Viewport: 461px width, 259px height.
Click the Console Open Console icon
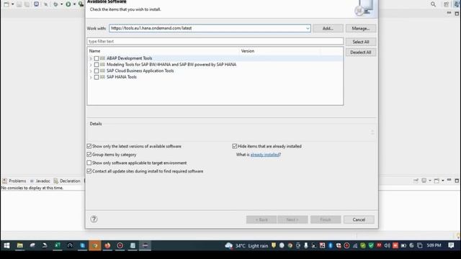[x=437, y=181]
